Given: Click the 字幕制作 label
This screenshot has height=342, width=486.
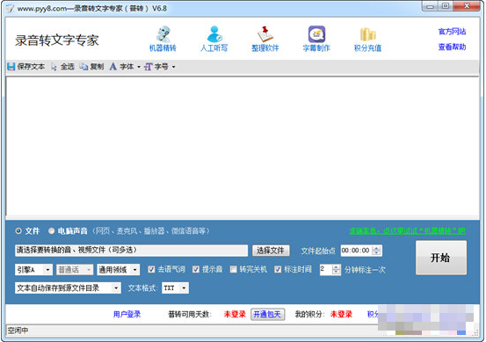Looking at the screenshot, I should pos(316,48).
